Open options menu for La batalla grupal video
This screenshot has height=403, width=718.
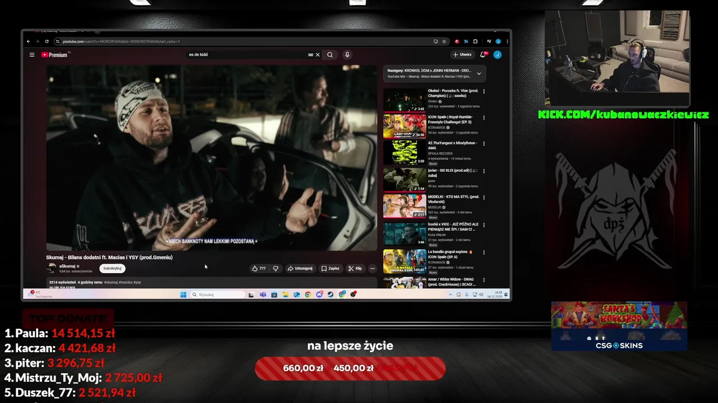tap(484, 252)
